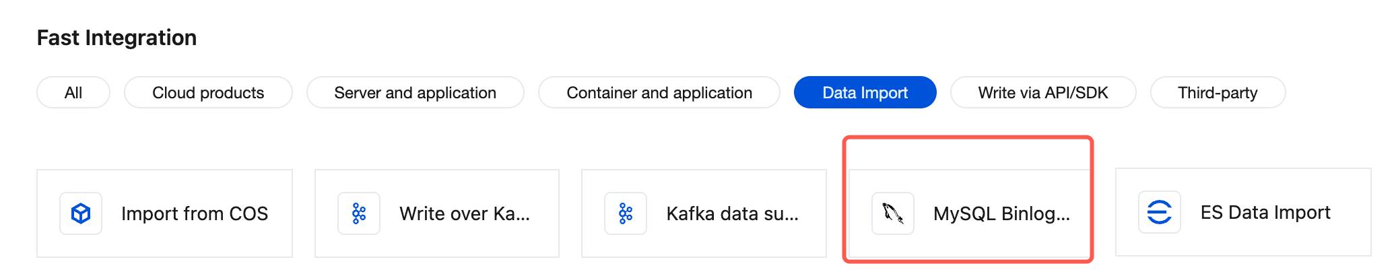Switch to Server and application category
The image size is (1394, 272).
click(x=415, y=92)
